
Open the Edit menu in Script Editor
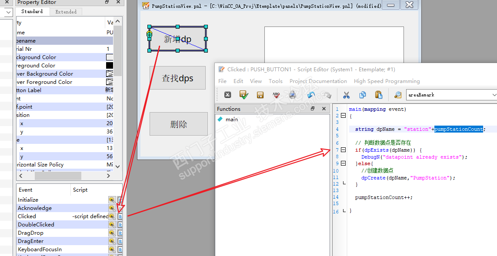(x=238, y=81)
